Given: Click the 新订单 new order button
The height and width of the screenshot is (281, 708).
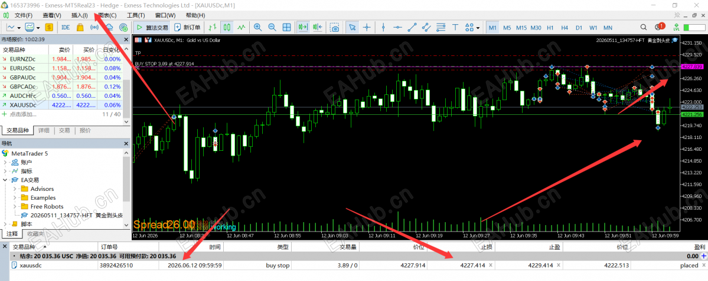Looking at the screenshot, I should (x=187, y=27).
